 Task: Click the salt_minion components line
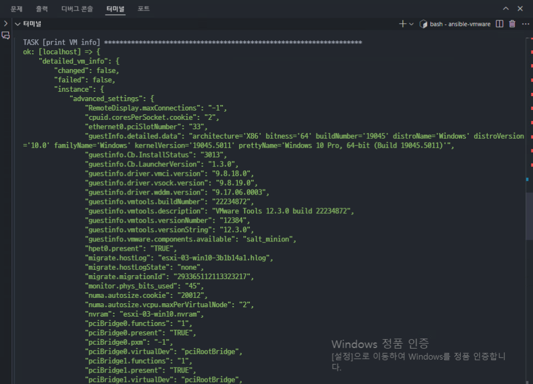click(x=190, y=239)
